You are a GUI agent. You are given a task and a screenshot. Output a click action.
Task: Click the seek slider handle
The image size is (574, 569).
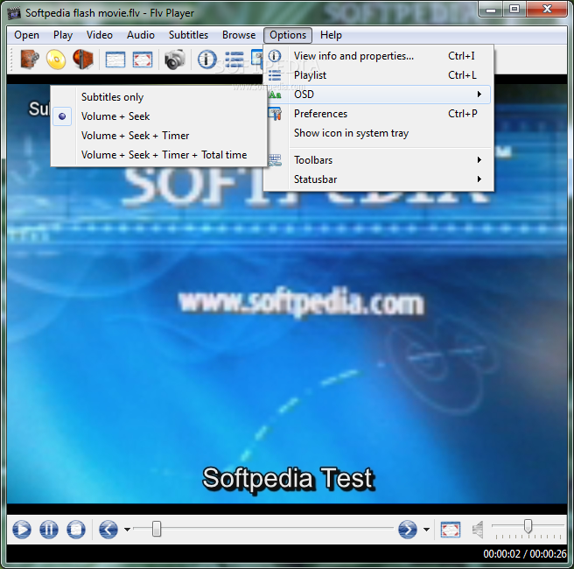[157, 529]
